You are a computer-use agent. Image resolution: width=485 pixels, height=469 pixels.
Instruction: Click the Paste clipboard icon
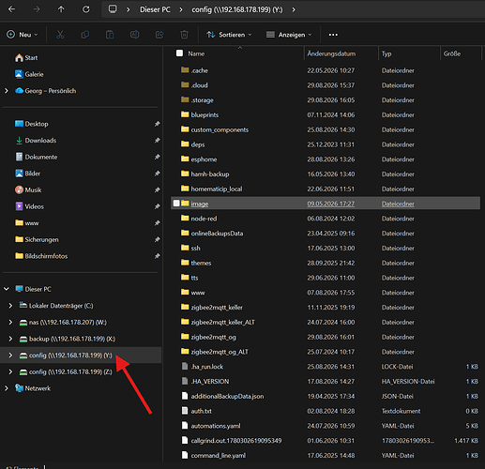click(x=110, y=35)
